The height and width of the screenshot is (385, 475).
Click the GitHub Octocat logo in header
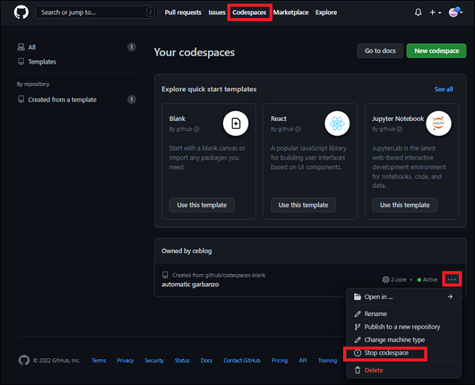tap(21, 13)
